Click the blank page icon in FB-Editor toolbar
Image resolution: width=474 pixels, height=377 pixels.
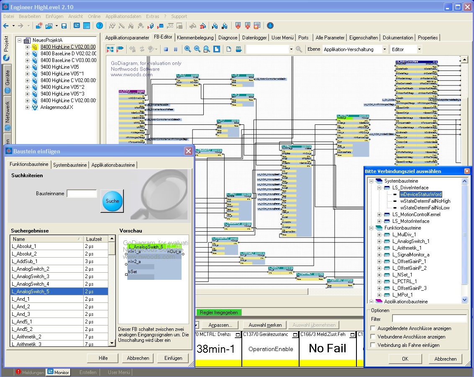tap(229, 49)
